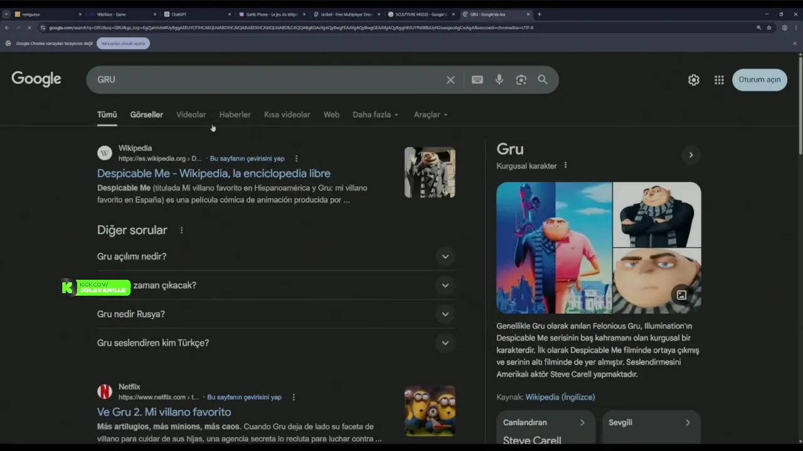Image resolution: width=803 pixels, height=451 pixels.
Task: Close the ChatGPT tab
Action: [229, 14]
